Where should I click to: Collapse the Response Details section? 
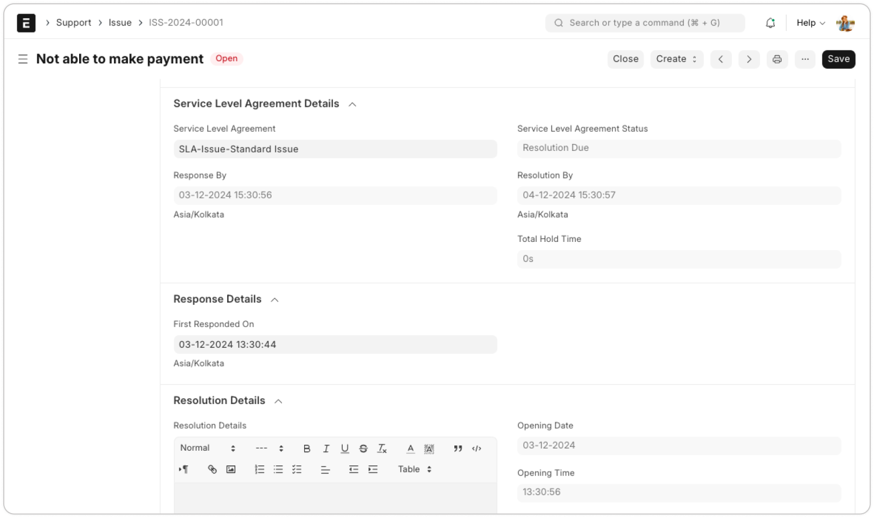[x=275, y=300]
